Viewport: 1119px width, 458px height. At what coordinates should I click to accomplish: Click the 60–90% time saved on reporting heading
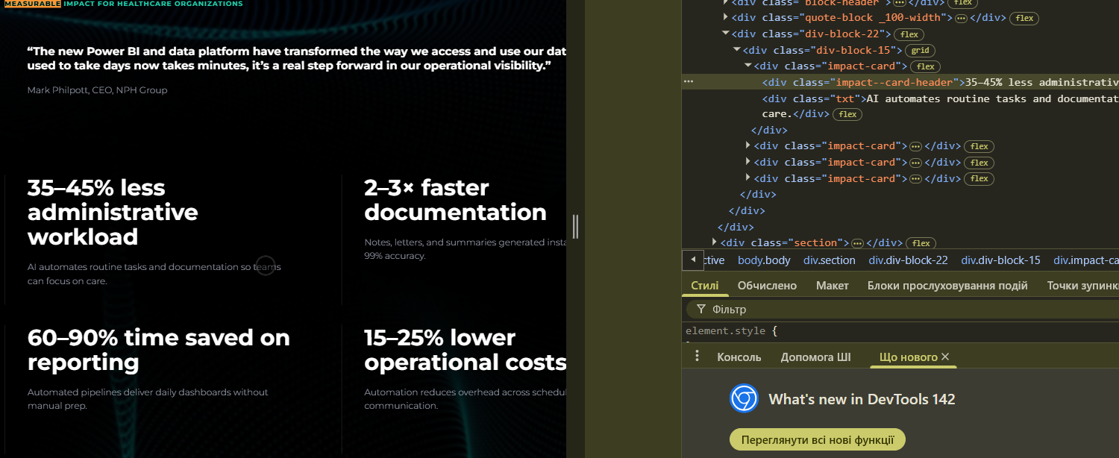point(159,350)
